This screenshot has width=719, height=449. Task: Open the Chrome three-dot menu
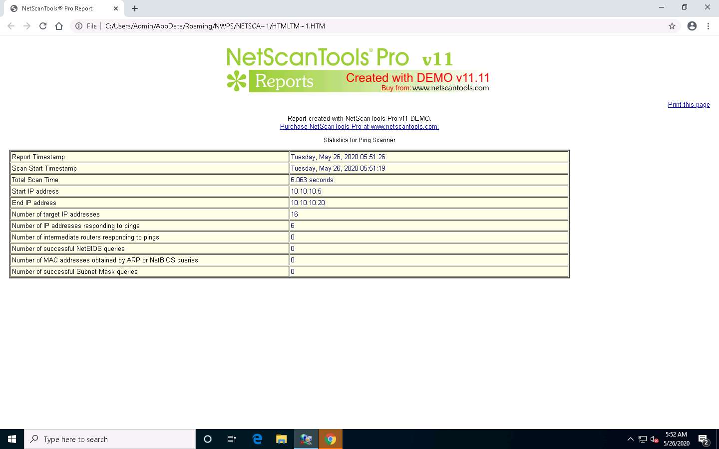click(708, 26)
